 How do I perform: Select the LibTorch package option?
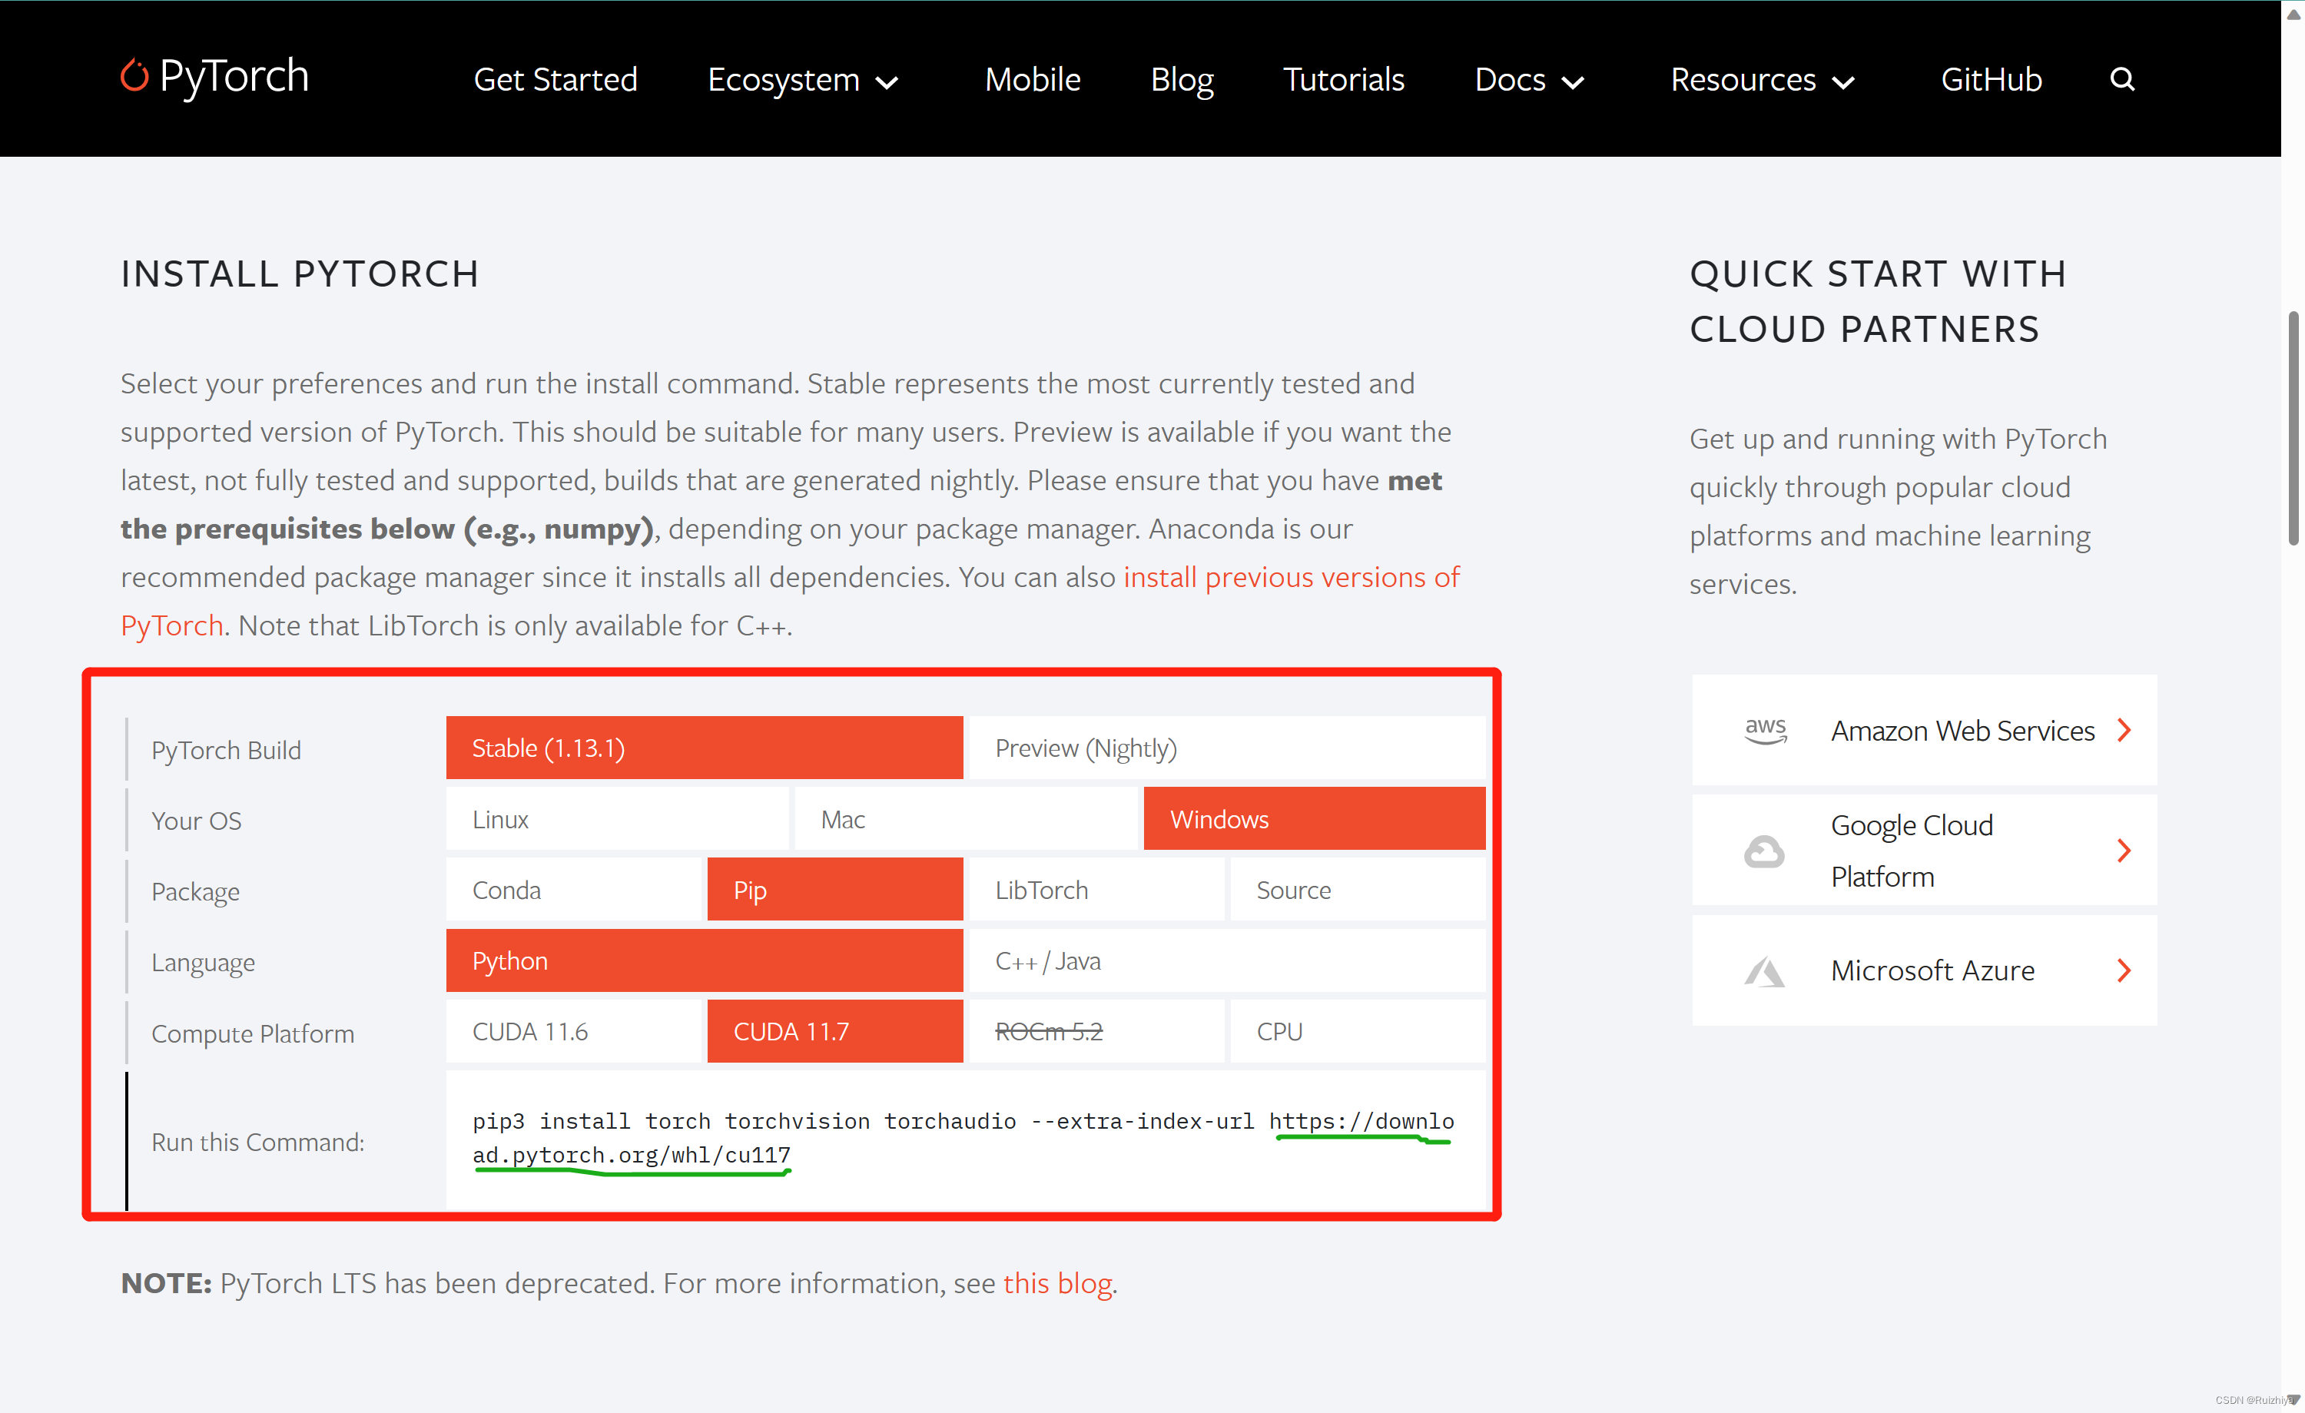pyautogui.click(x=1096, y=889)
